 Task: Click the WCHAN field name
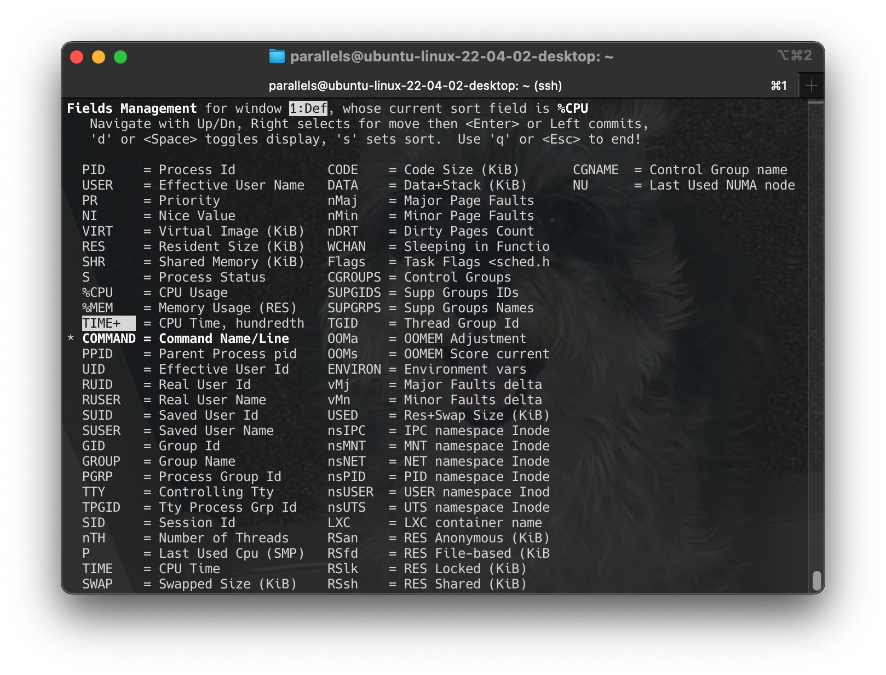[347, 247]
